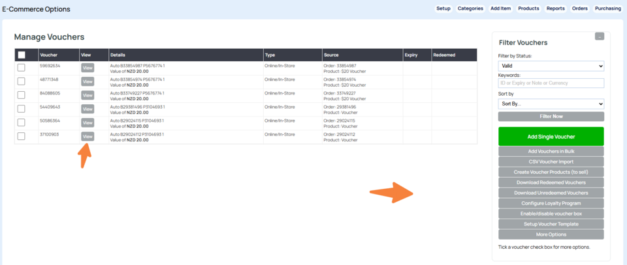The width and height of the screenshot is (627, 265).
Task: Click View button for voucher 84088605
Action: coord(87,95)
